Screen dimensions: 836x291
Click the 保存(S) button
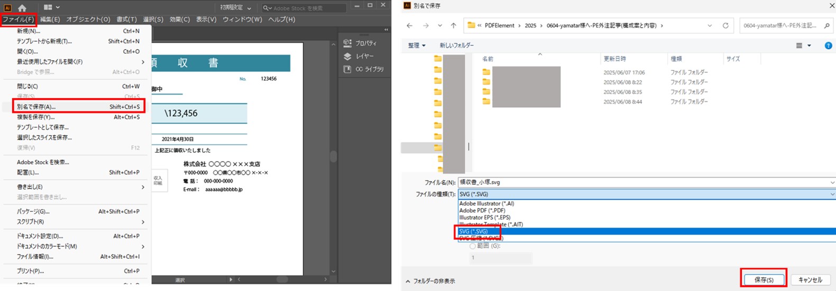pos(764,280)
